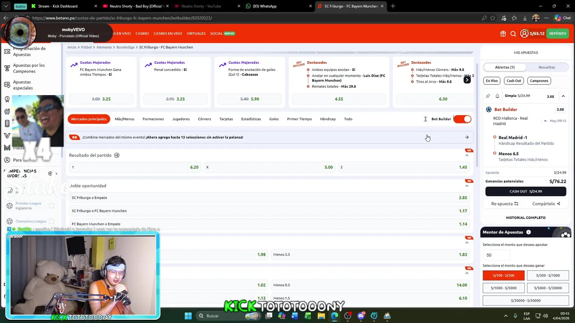Select the Abiertas (1) tab

pos(505,67)
